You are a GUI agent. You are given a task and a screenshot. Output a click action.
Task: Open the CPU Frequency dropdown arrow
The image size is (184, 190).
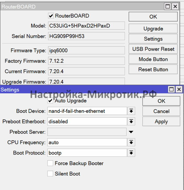pos(131,142)
